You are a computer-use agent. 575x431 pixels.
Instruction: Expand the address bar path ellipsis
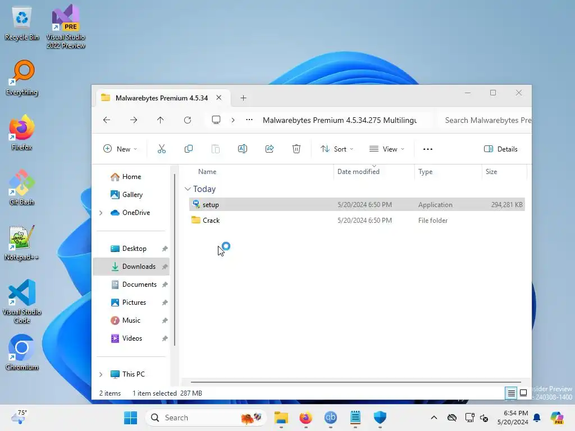(x=249, y=120)
